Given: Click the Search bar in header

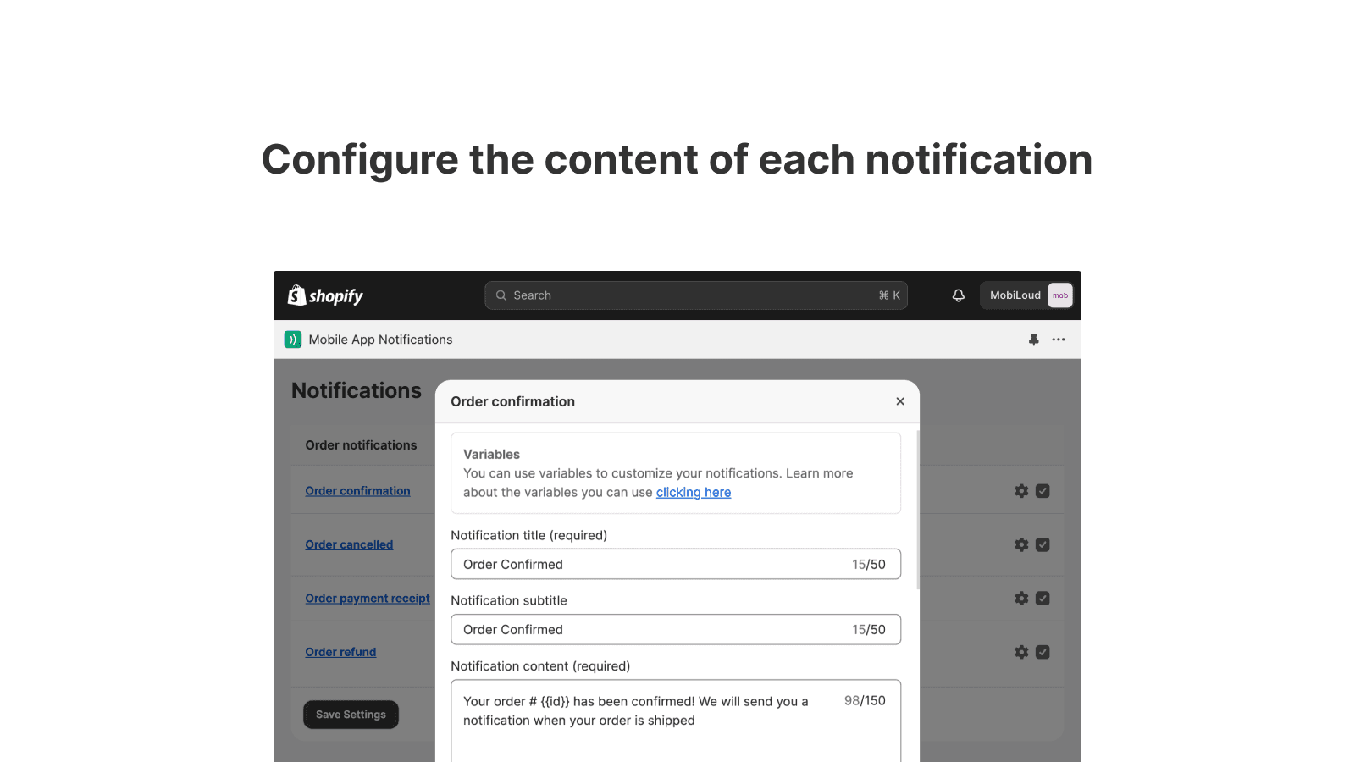Looking at the screenshot, I should [695, 295].
